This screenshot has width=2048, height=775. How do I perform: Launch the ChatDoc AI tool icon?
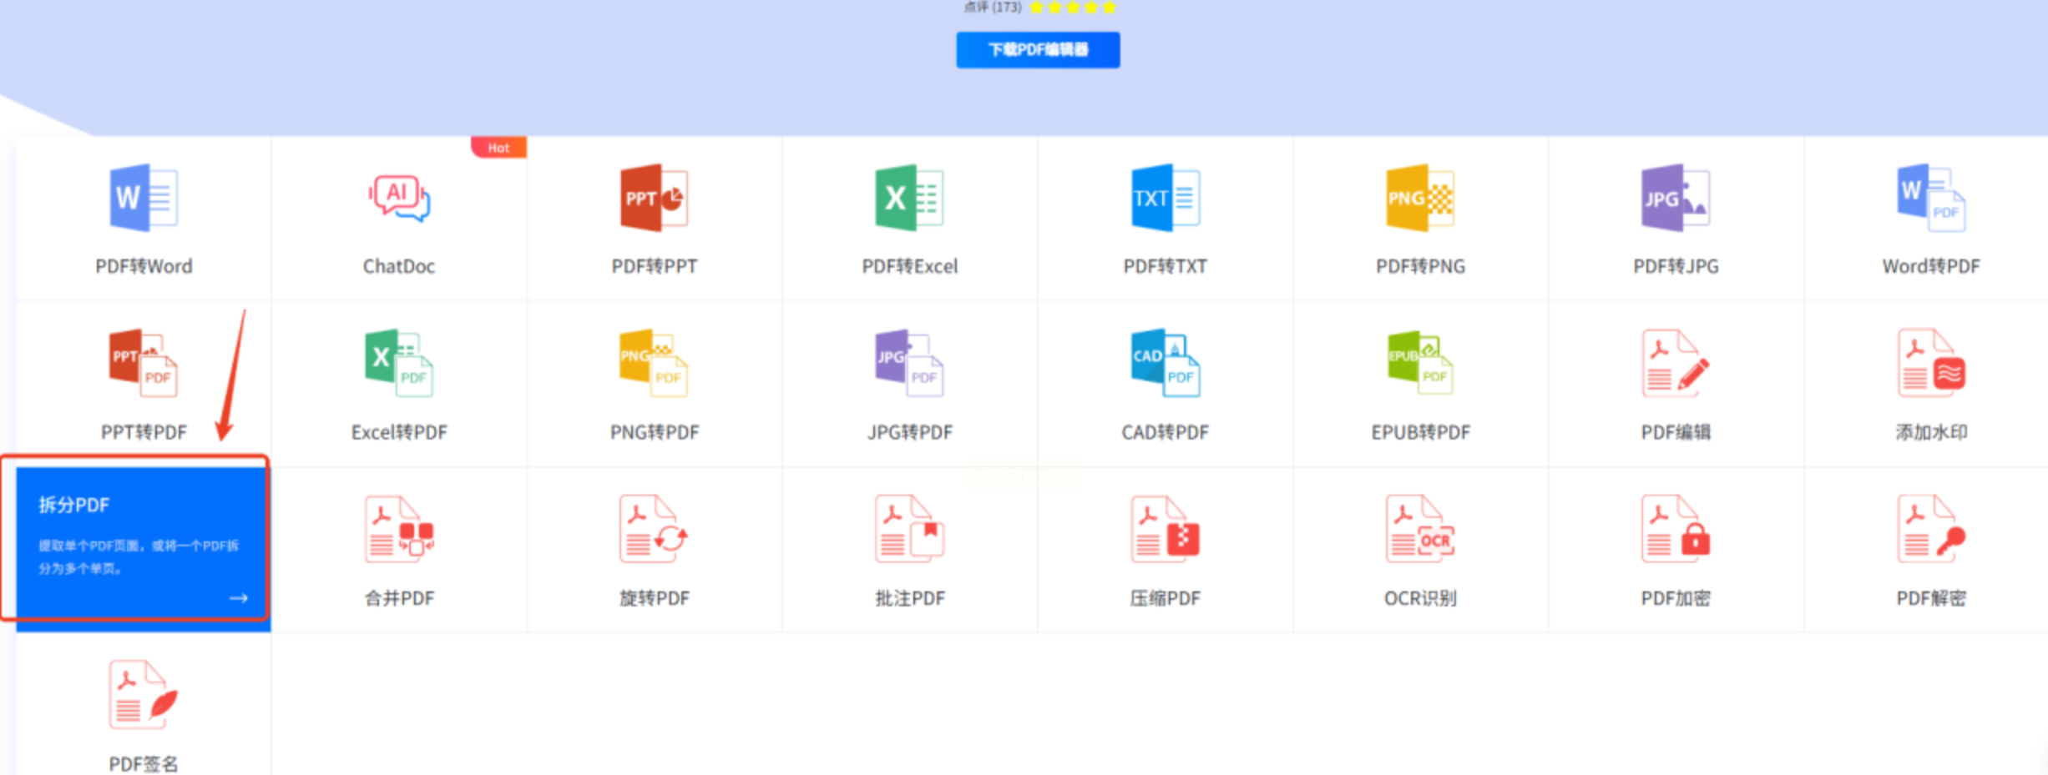click(x=399, y=198)
